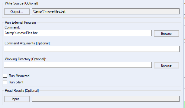This screenshot has height=108, width=185.
Task: Enable the Run Minimized checkbox
Action: (5, 76)
